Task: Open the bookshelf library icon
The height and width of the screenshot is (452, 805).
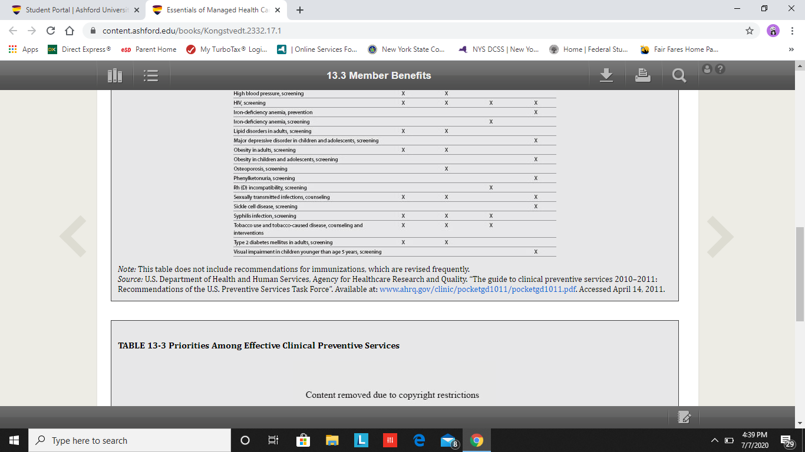Action: coord(115,75)
